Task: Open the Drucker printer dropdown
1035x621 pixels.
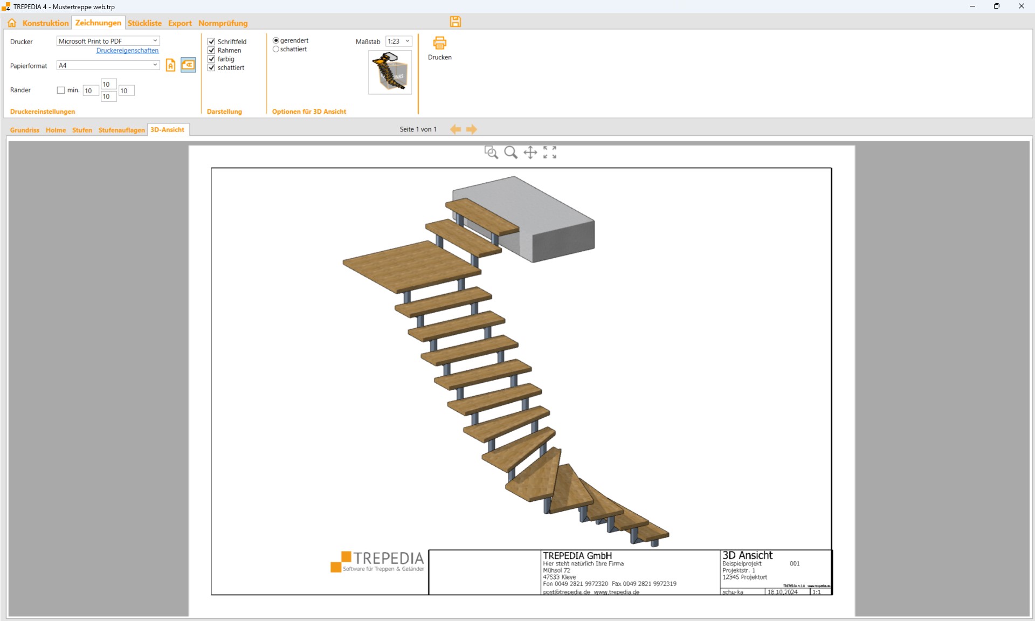Action: tap(155, 41)
